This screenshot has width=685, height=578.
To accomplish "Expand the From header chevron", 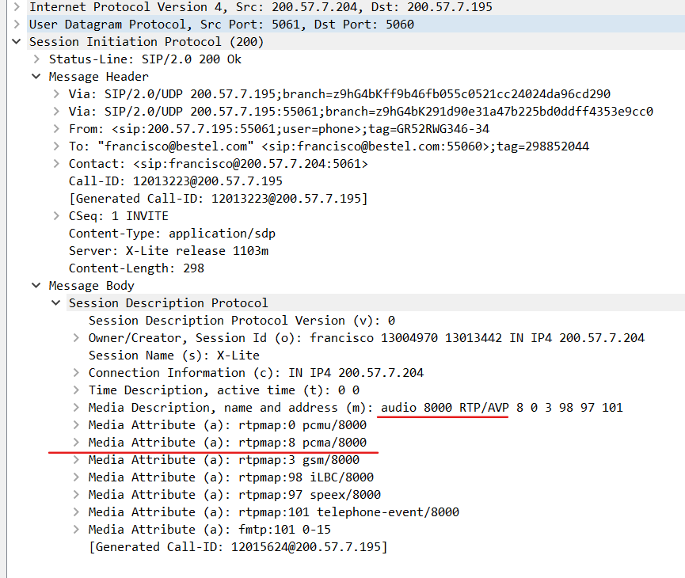I will coord(56,129).
